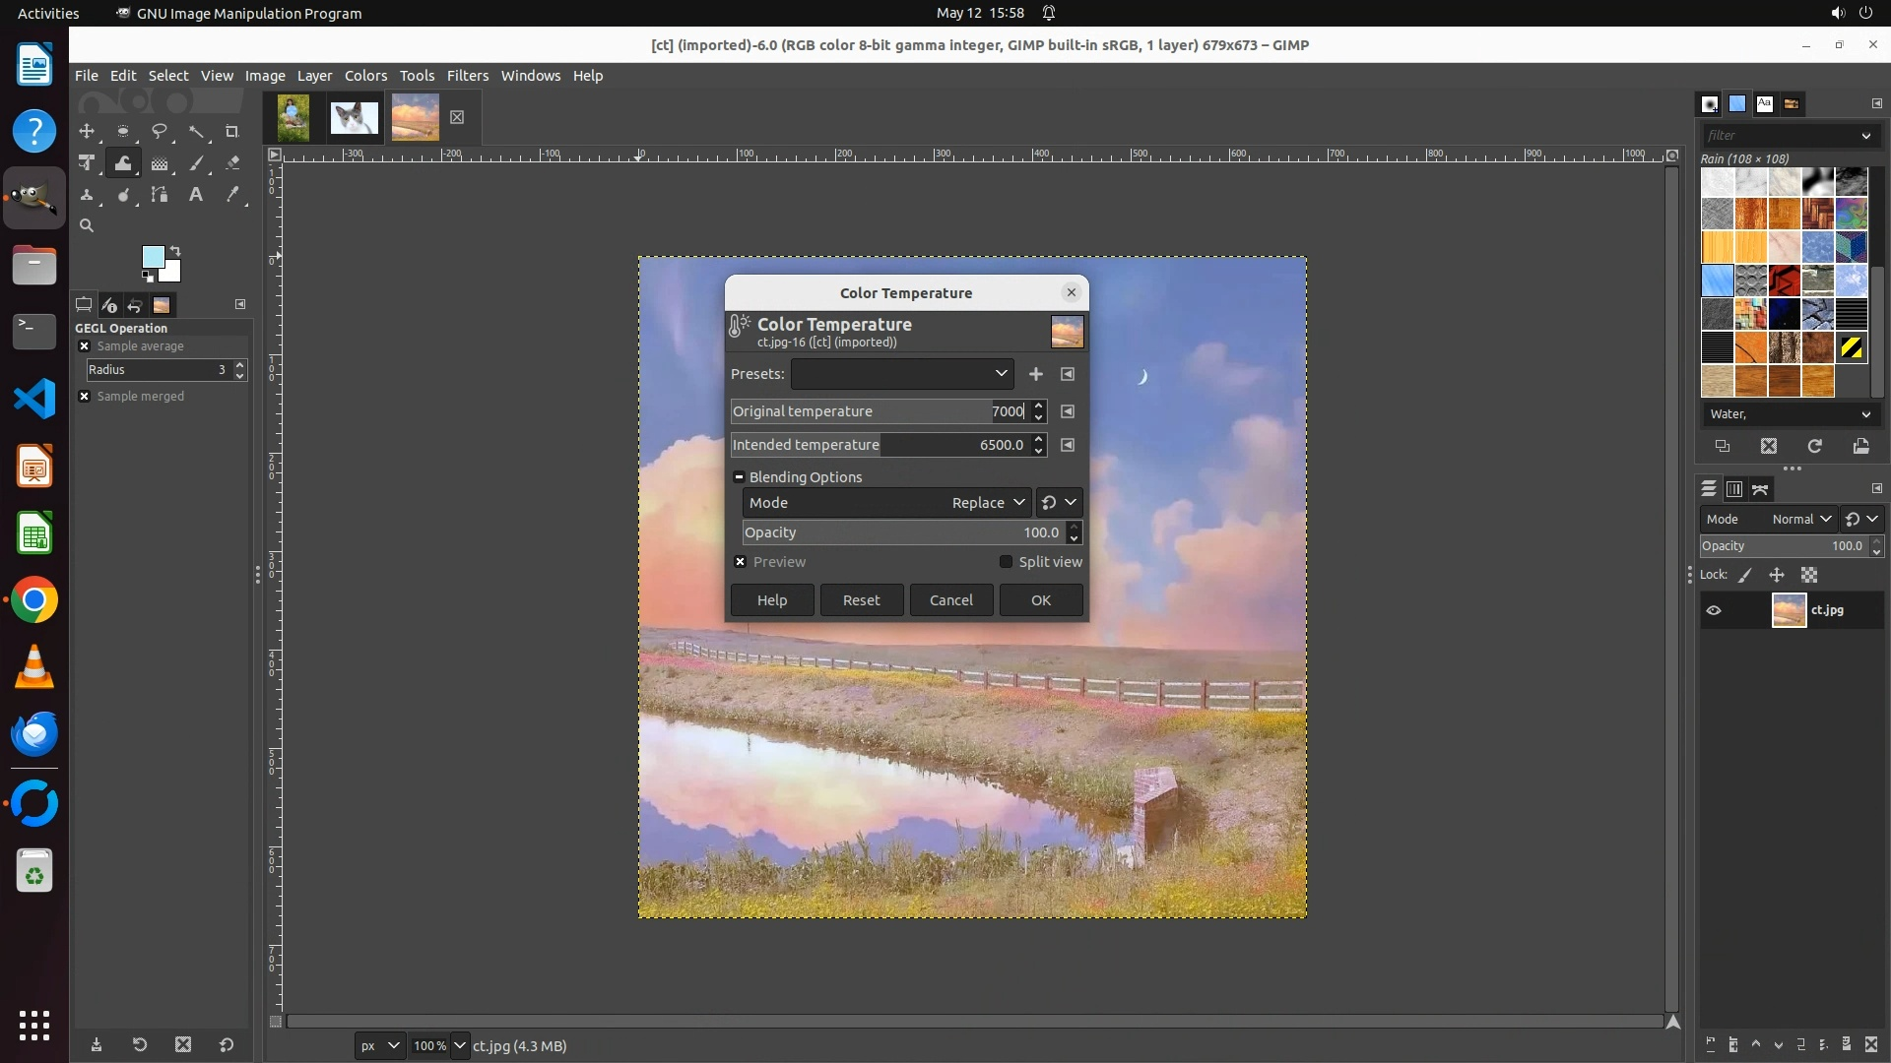Open the Presets dropdown
Image resolution: width=1891 pixels, height=1063 pixels.
pyautogui.click(x=901, y=374)
